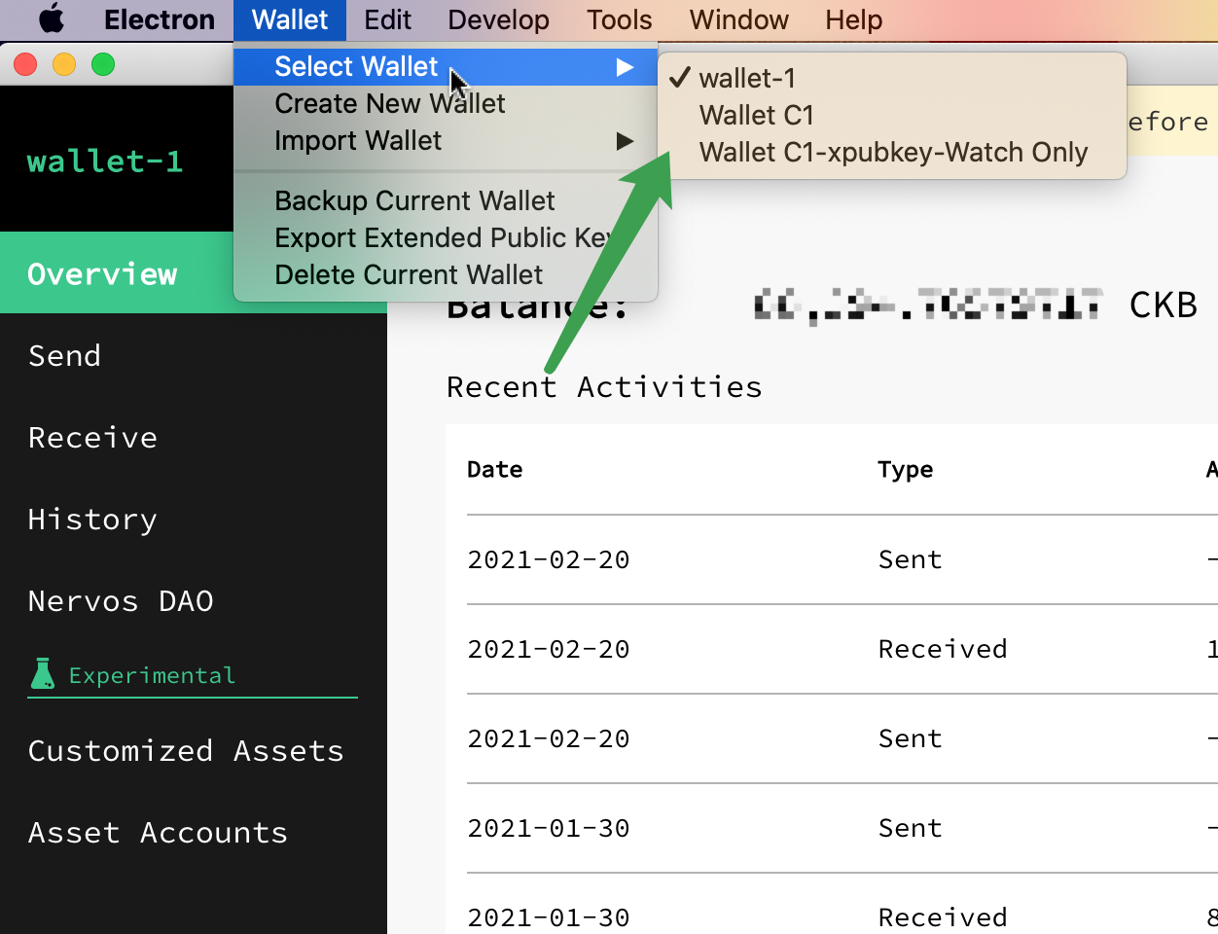Choose Delete Current Wallet
The width and height of the screenshot is (1218, 934).
(446, 275)
